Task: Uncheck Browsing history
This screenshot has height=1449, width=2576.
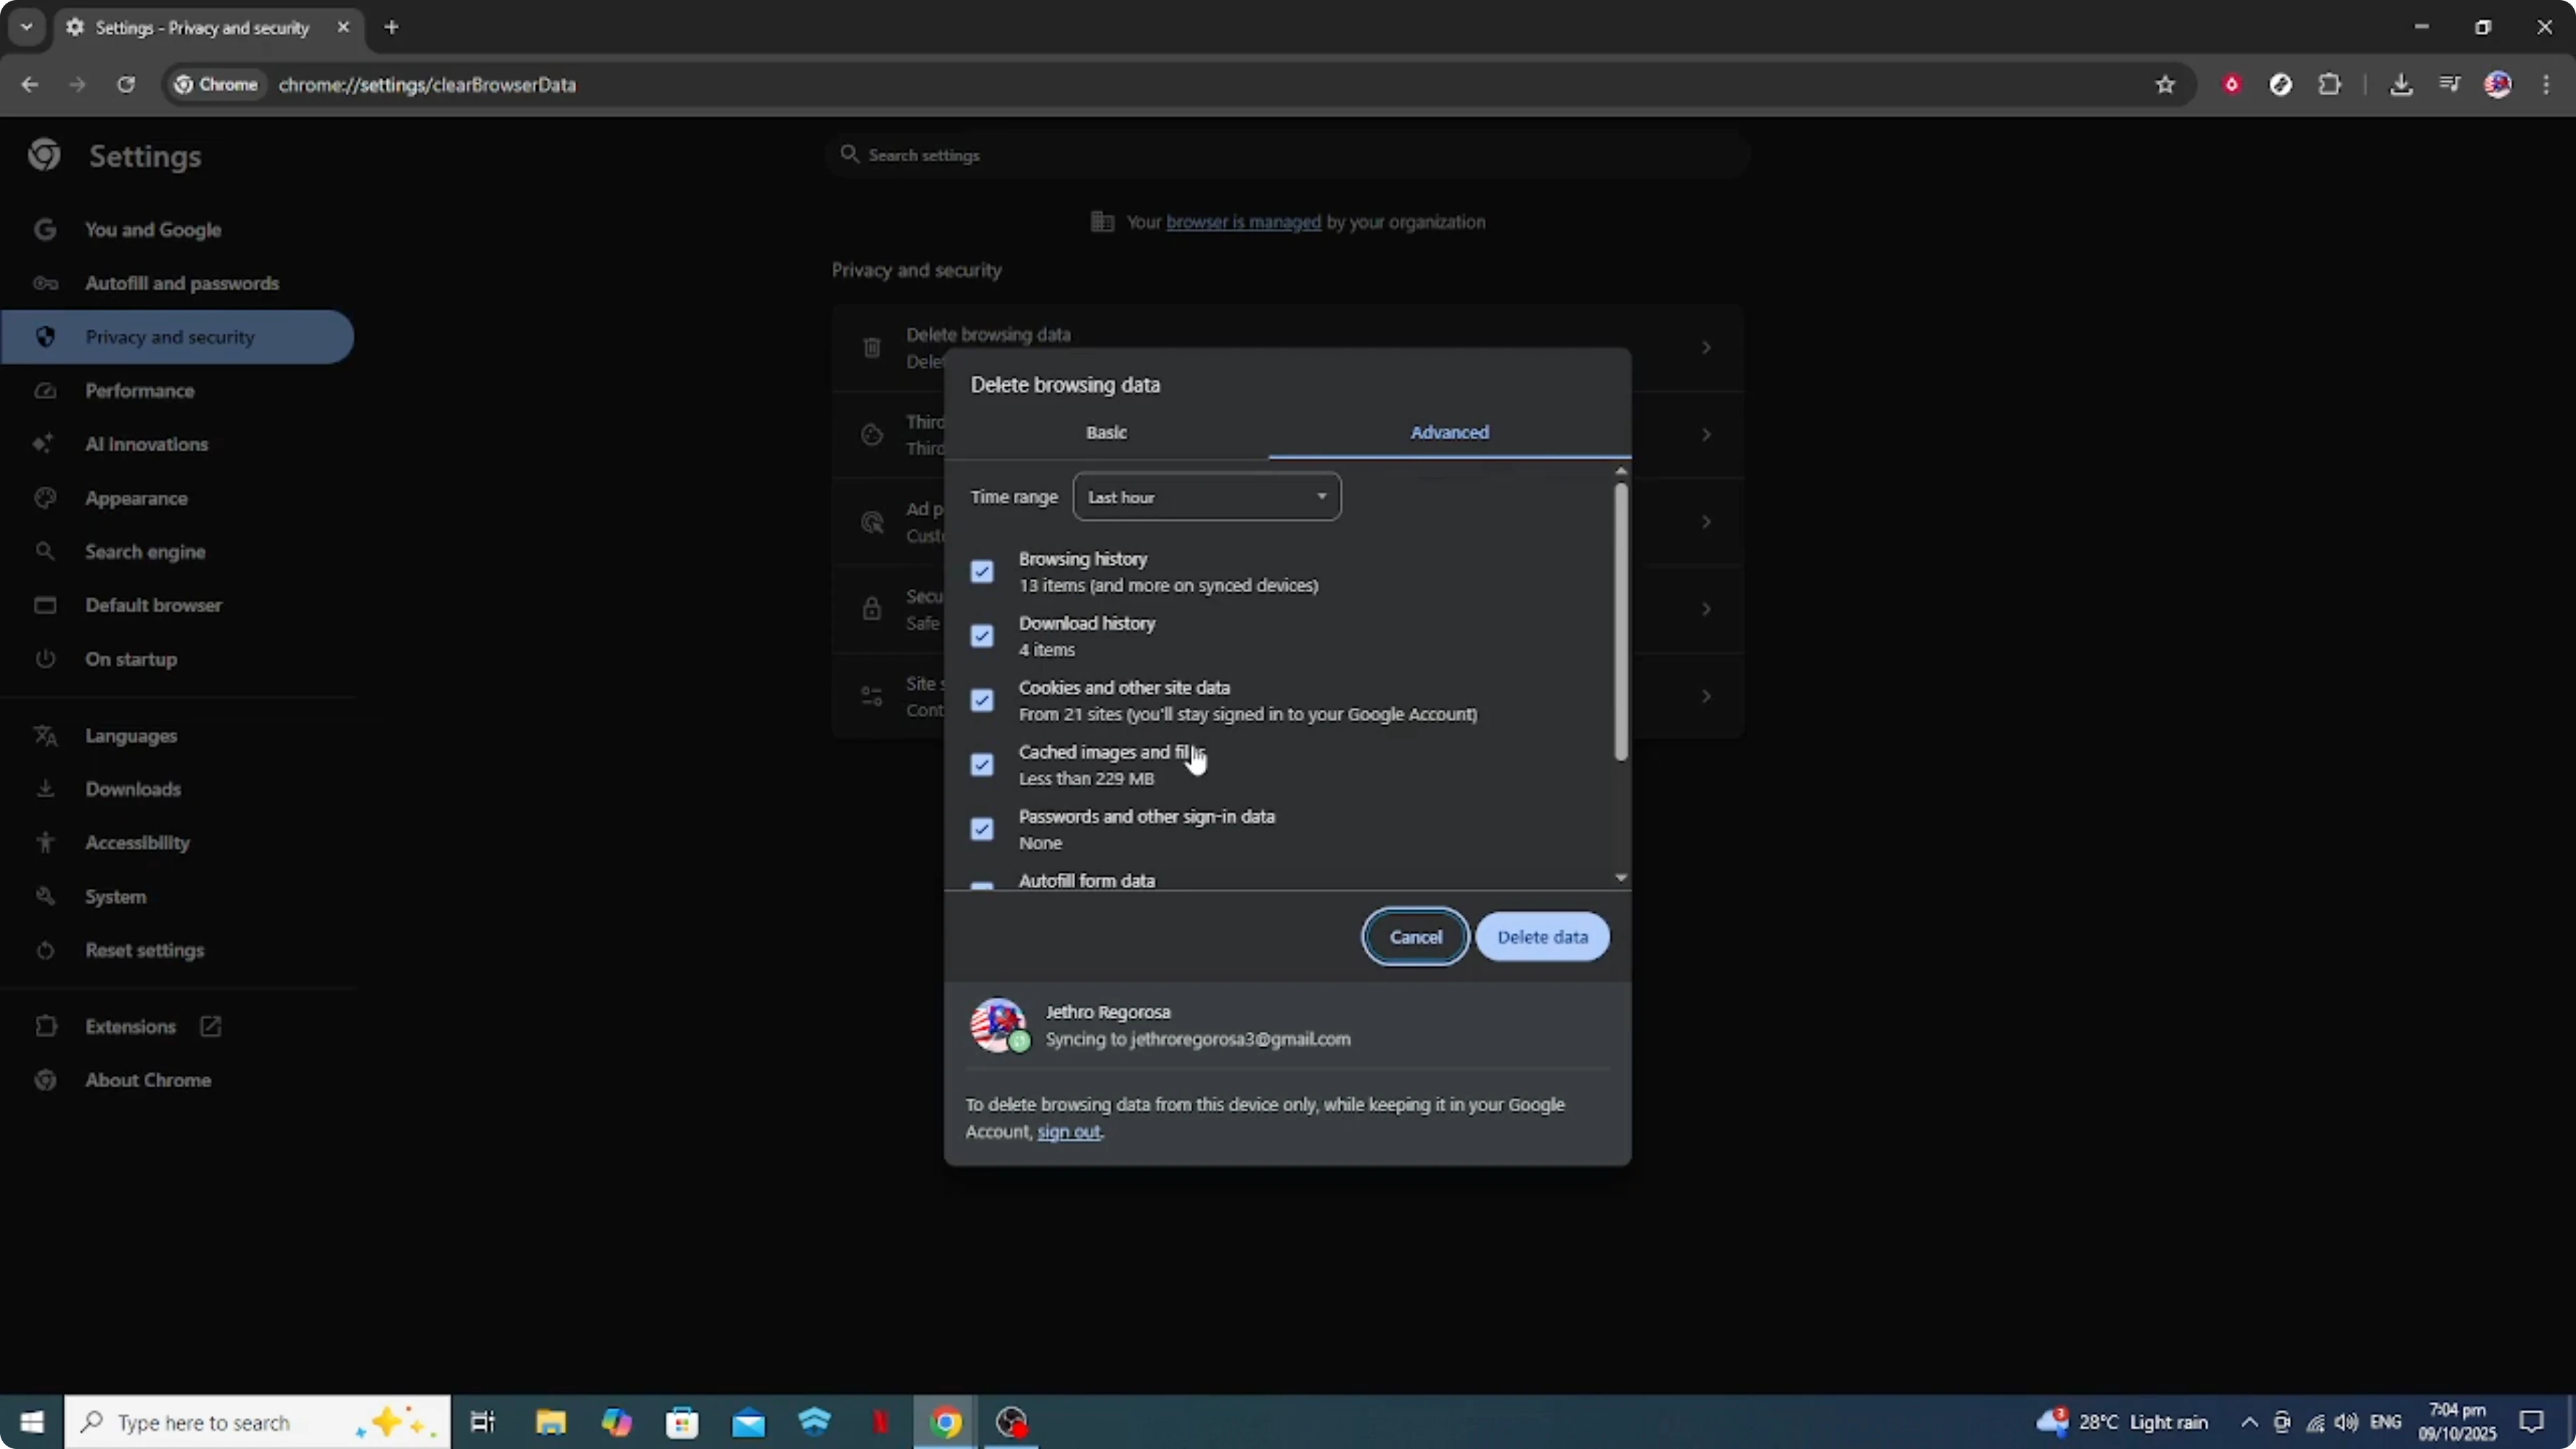Action: [982, 570]
